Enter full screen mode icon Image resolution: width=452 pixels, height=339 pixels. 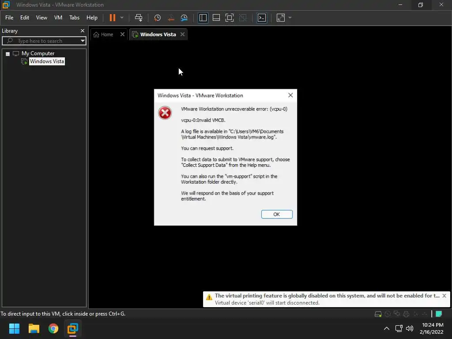(x=230, y=18)
